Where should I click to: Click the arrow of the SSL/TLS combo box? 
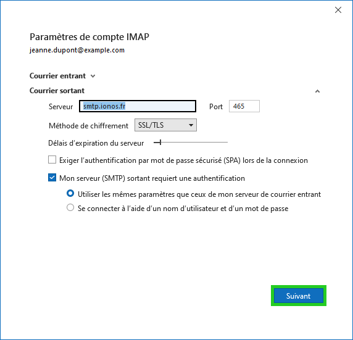click(x=191, y=125)
